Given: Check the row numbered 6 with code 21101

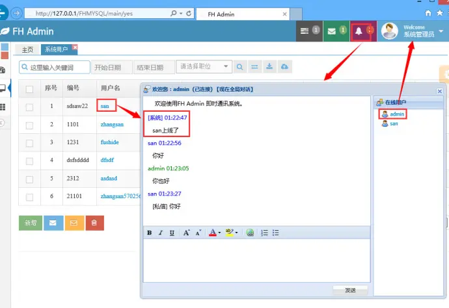Looking at the screenshot, I should point(29,197).
